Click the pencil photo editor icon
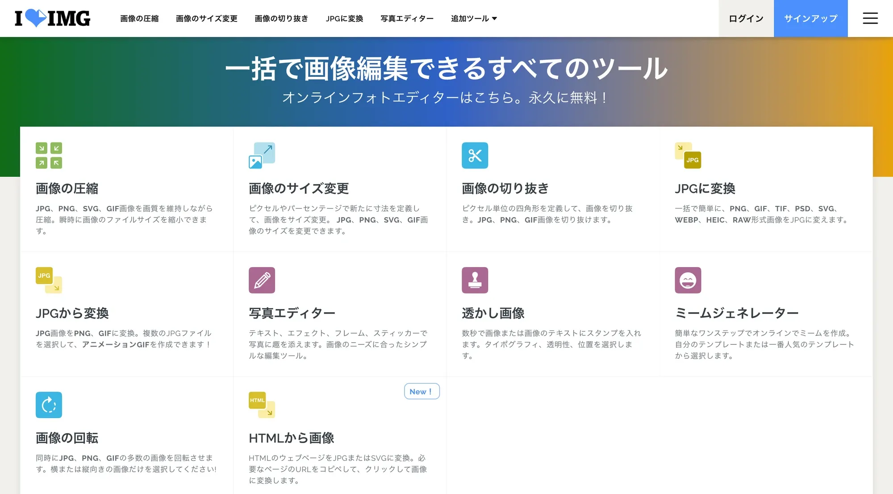This screenshot has width=893, height=494. click(262, 280)
